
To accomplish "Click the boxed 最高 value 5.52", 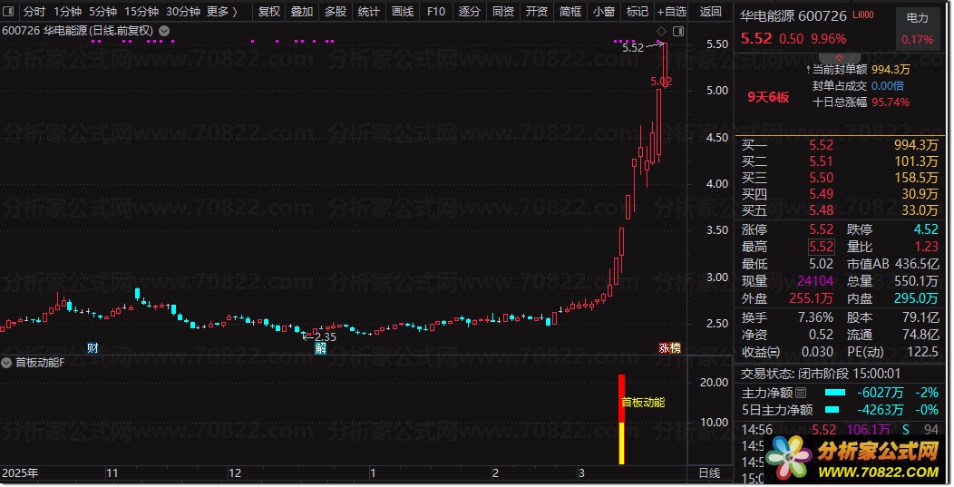I will (821, 247).
